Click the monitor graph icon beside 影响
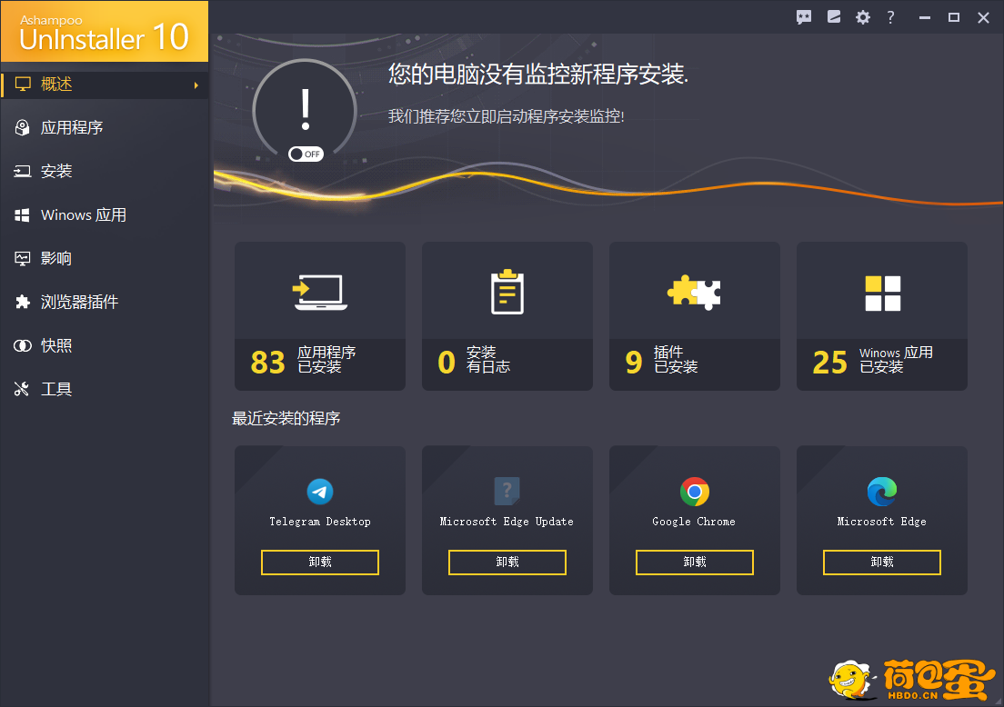The image size is (1004, 707). (23, 258)
